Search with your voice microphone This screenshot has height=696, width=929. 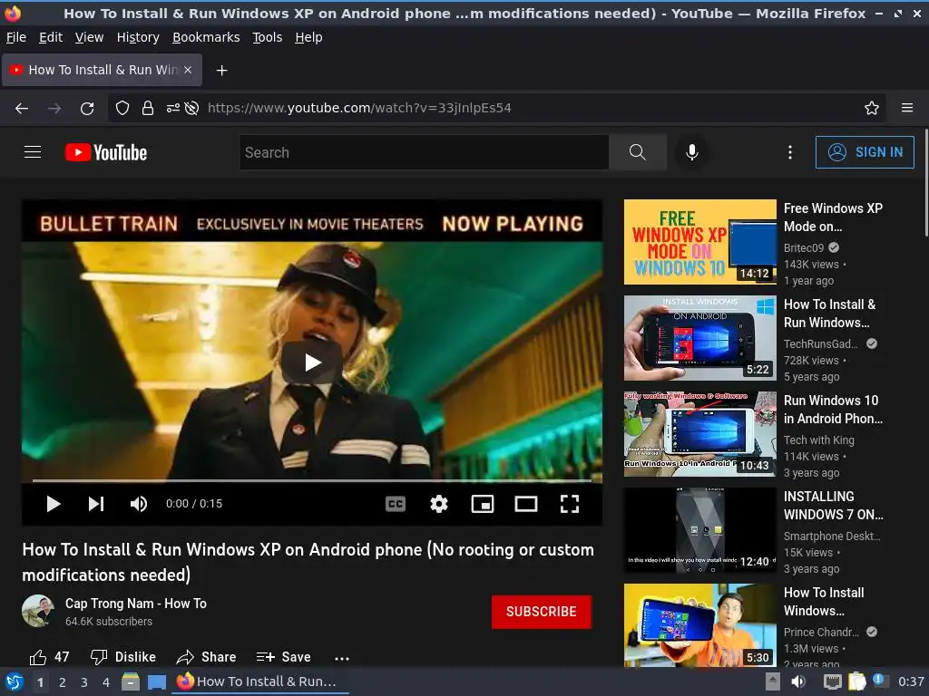[x=692, y=152]
